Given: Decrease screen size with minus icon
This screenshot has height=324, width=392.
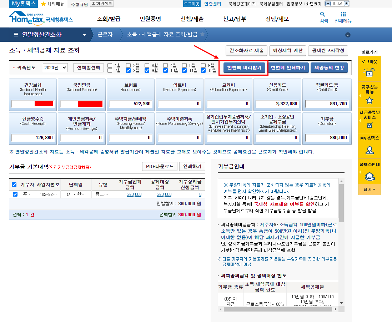Looking at the screenshot, I should [328, 4].
